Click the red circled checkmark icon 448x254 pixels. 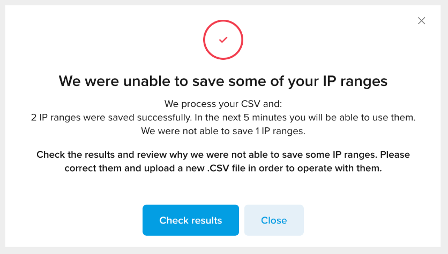[x=223, y=40]
